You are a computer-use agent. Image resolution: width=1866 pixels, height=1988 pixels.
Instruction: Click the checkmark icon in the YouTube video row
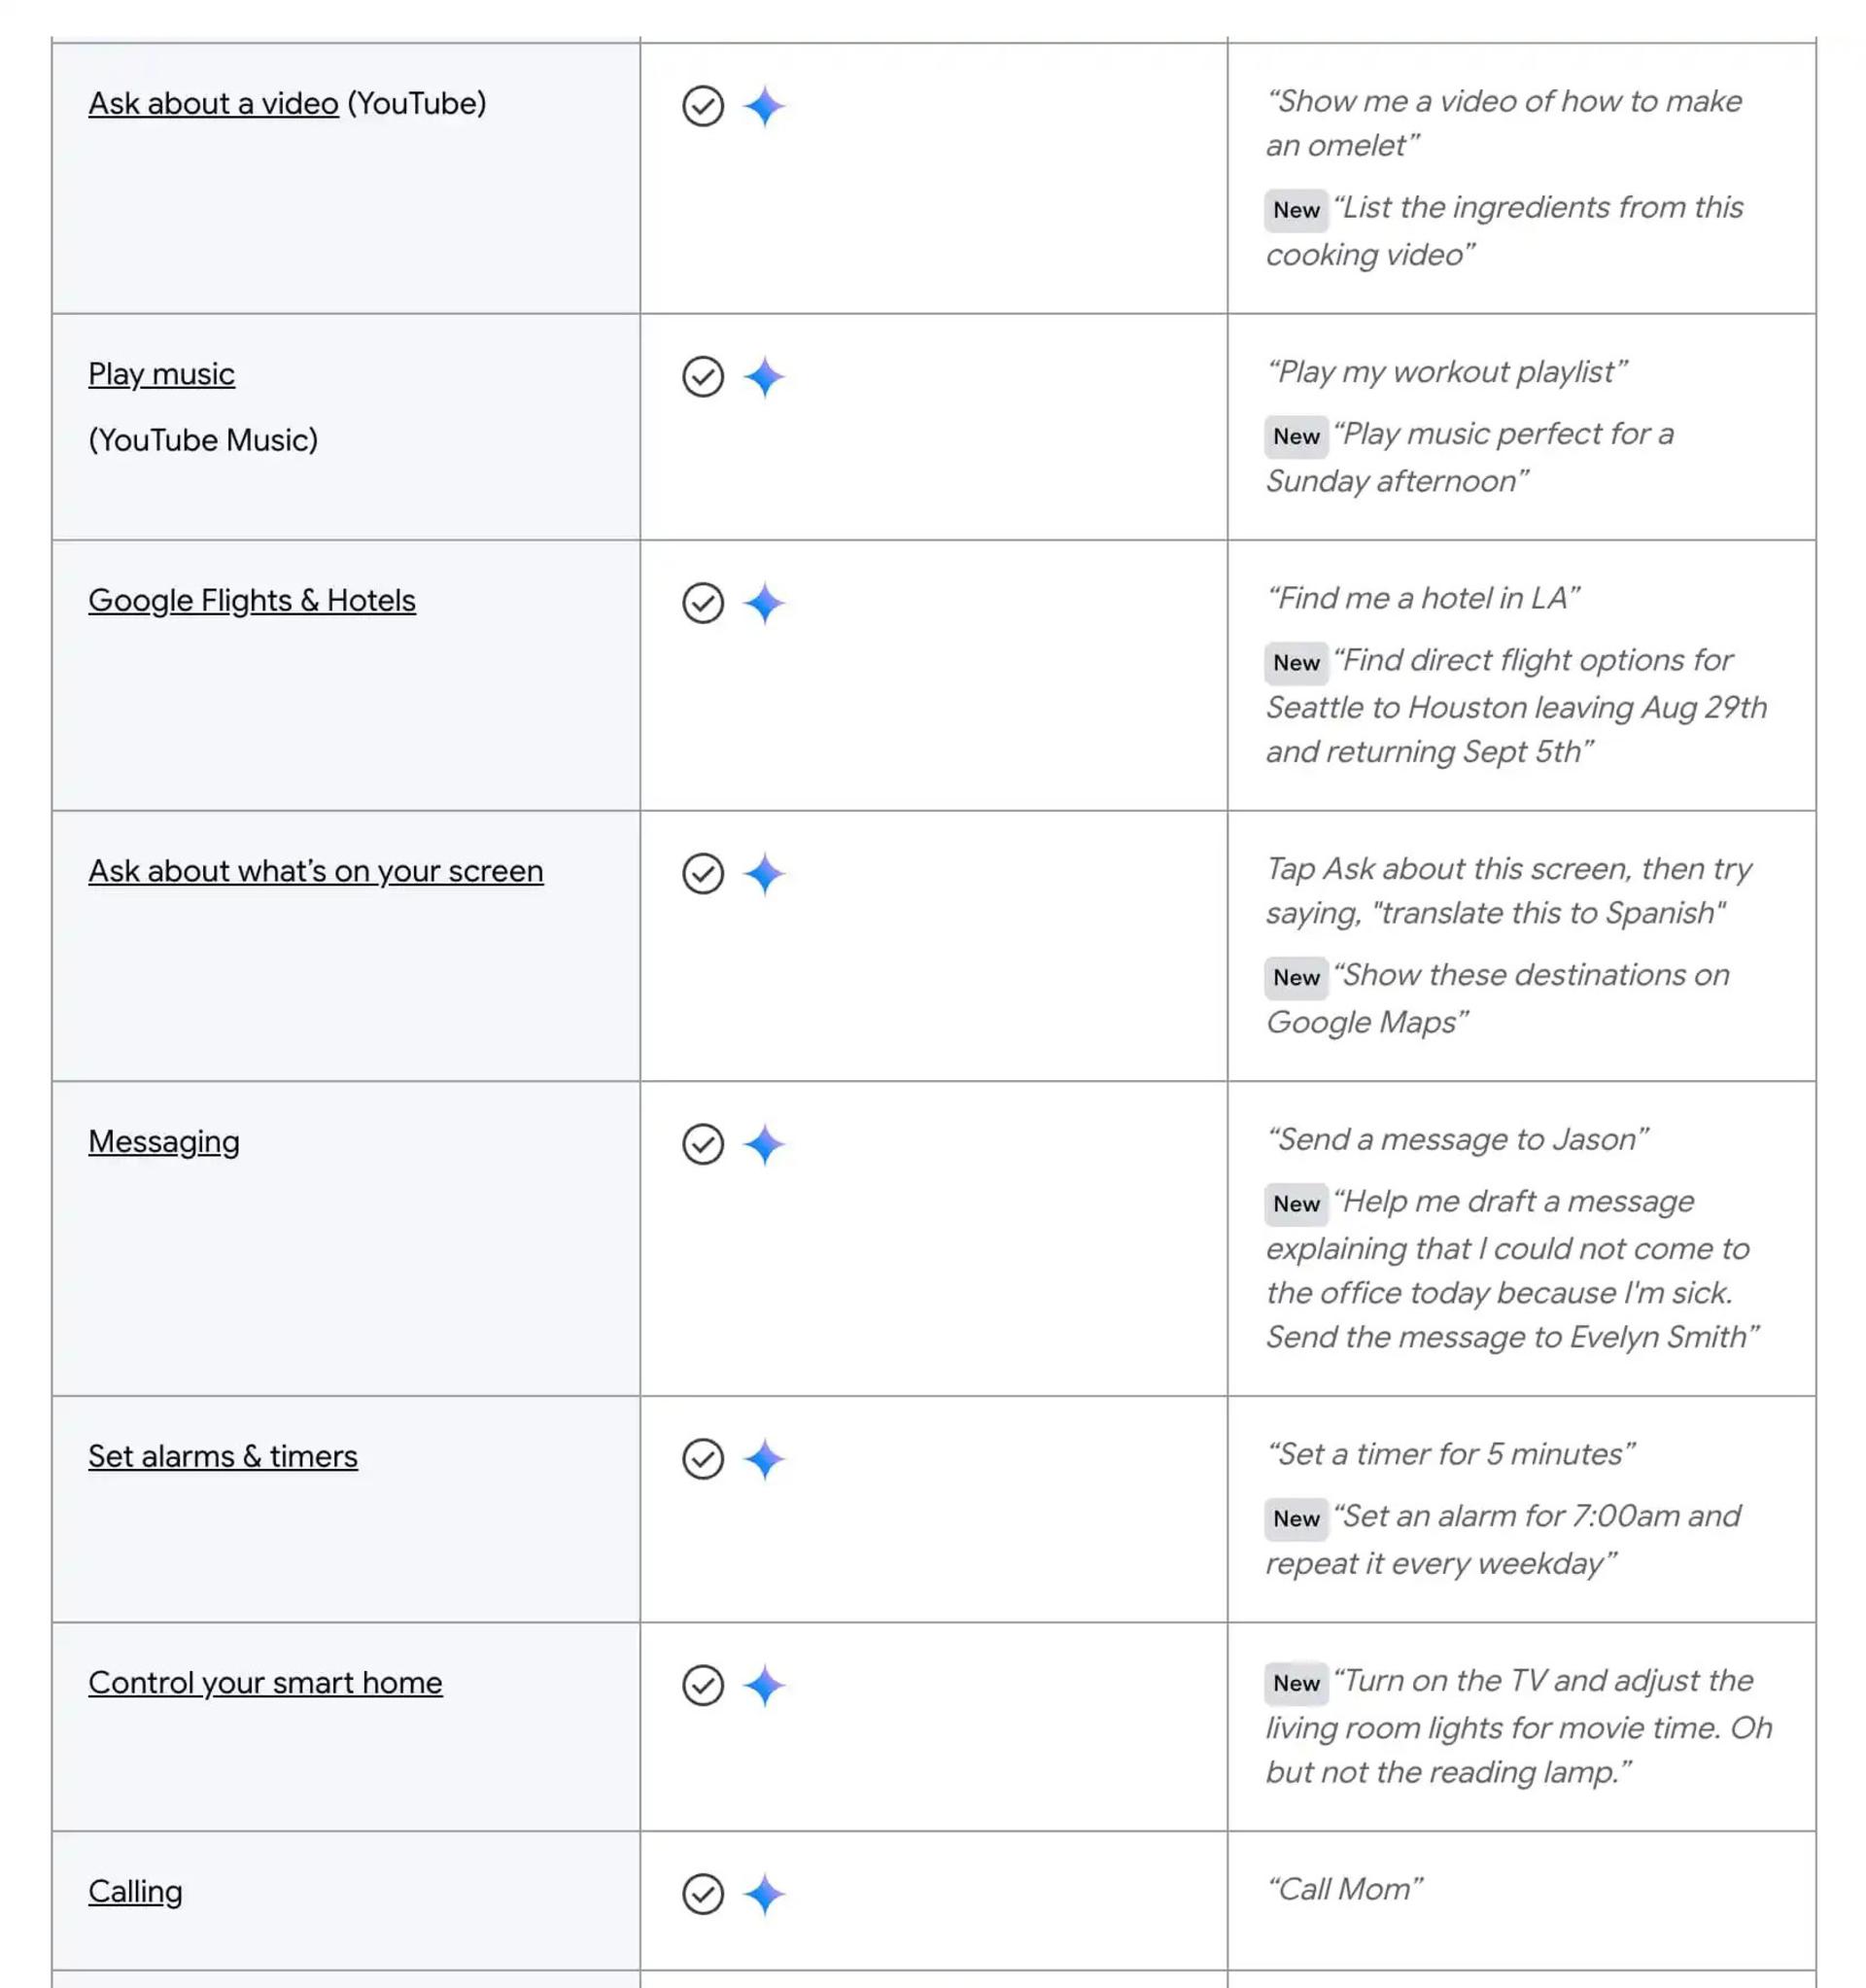click(703, 105)
